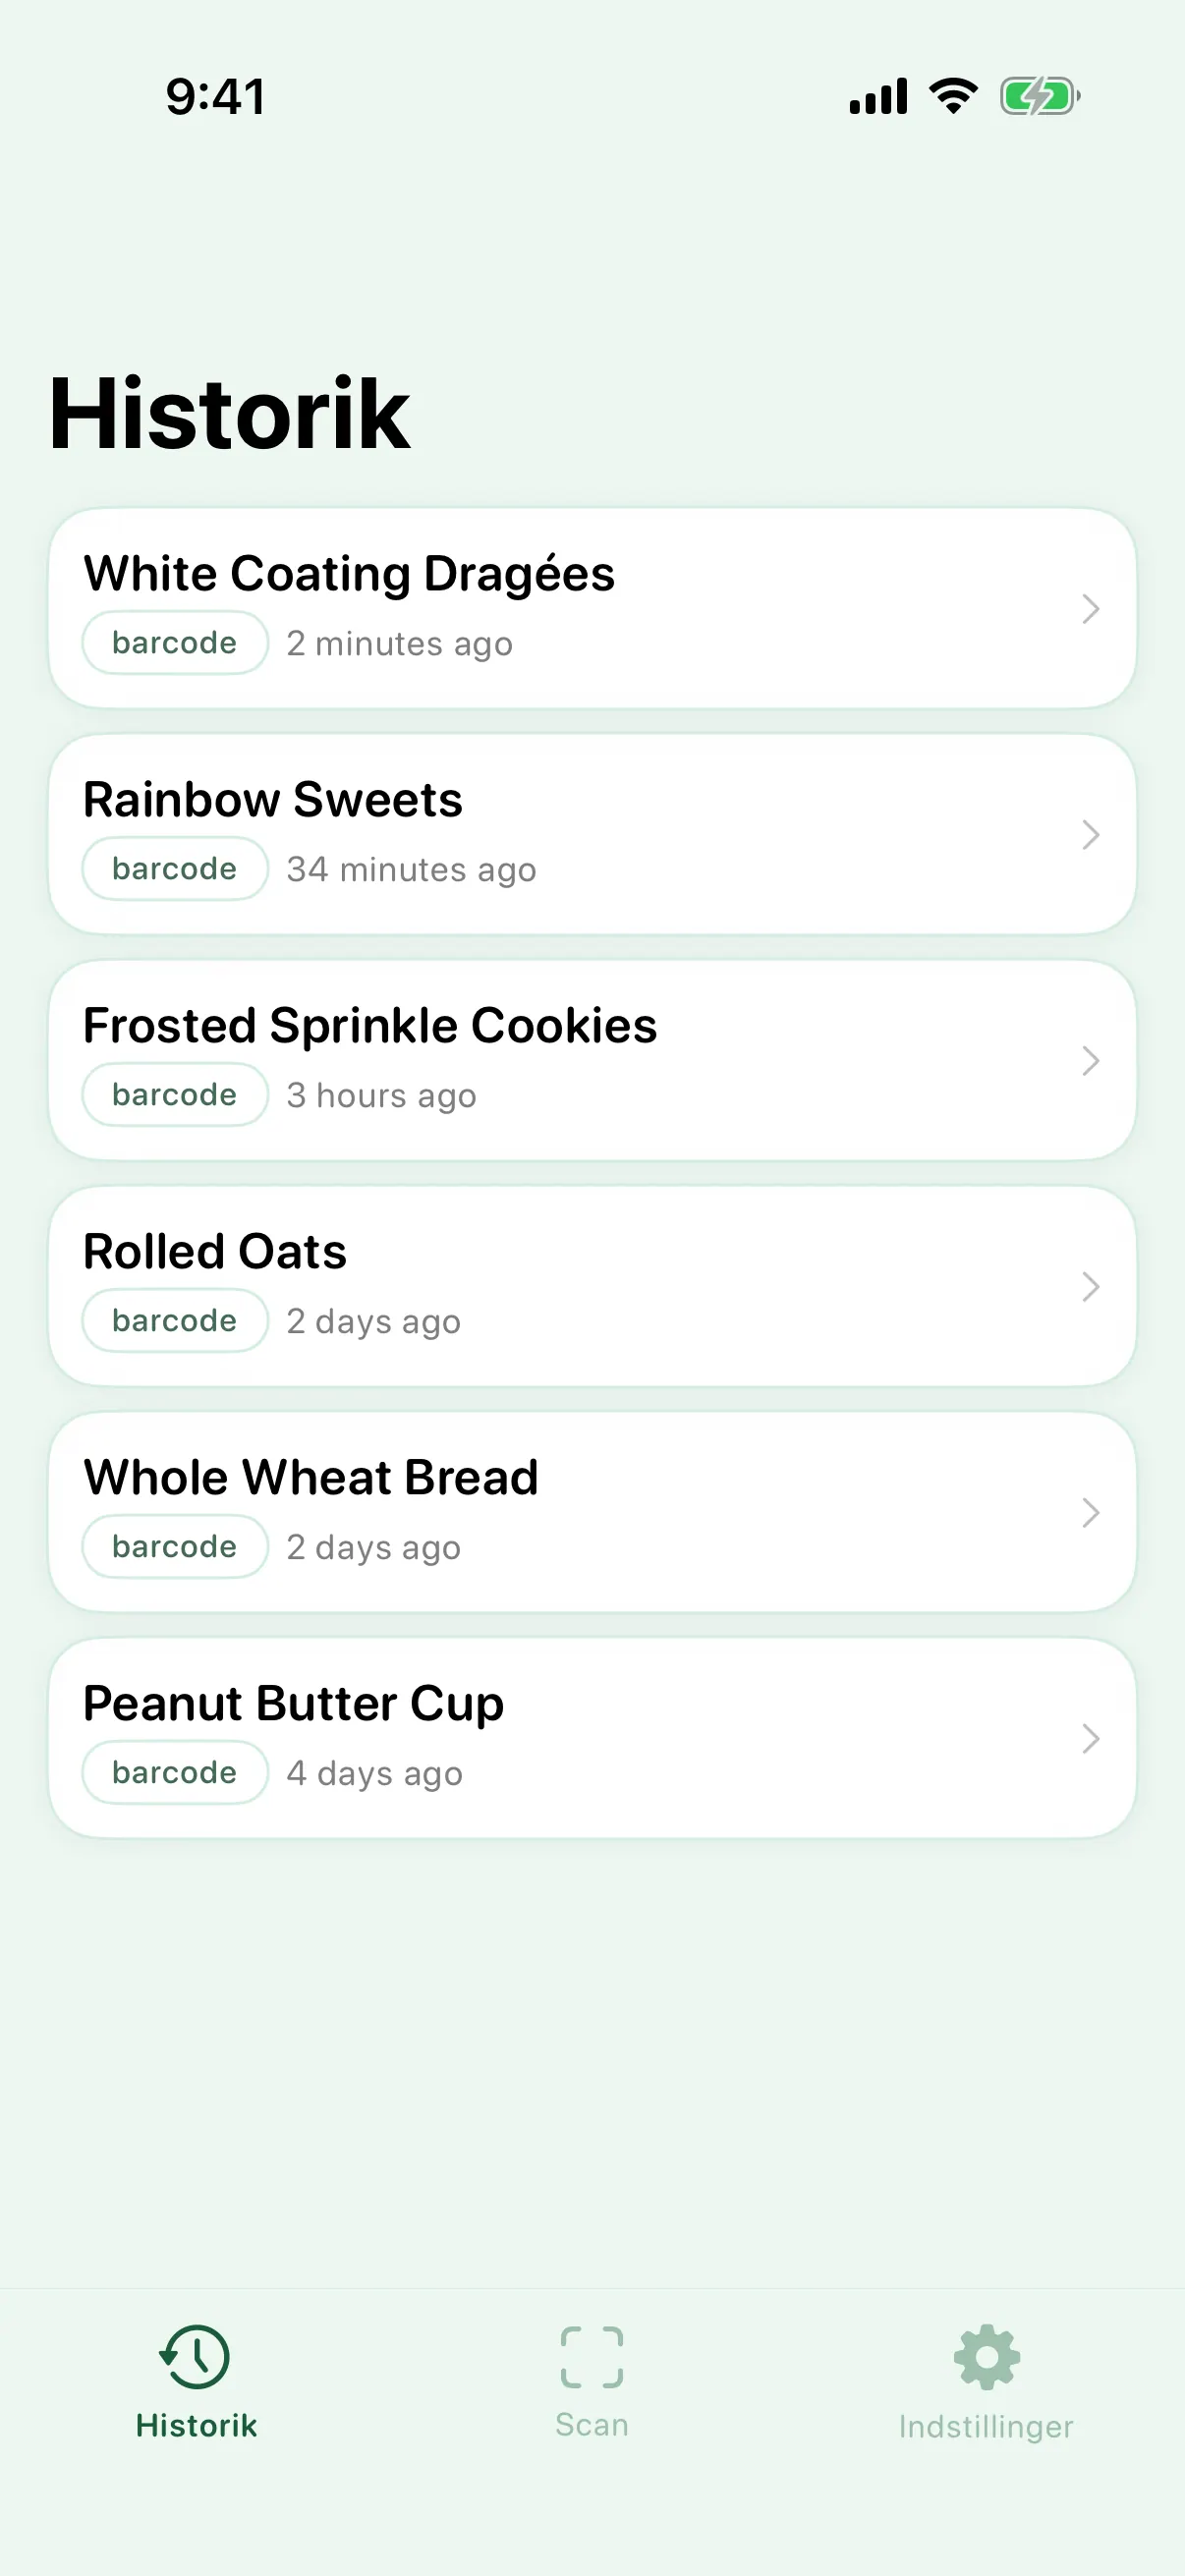Expand the Rainbow Sweets chevron
Image resolution: width=1185 pixels, height=2576 pixels.
(x=1091, y=834)
